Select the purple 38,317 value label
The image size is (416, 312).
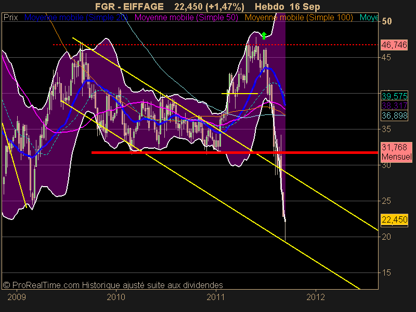pos(395,106)
